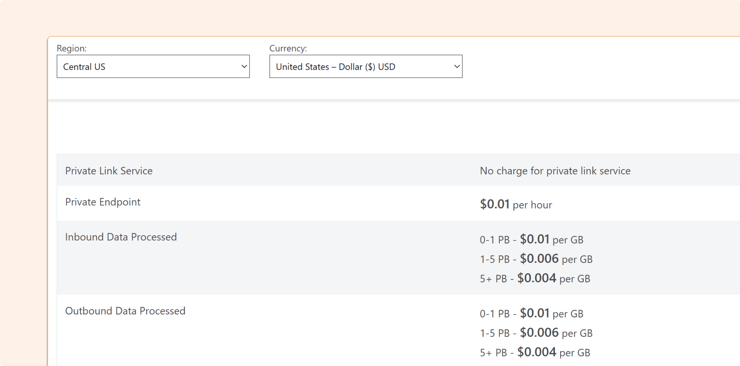The width and height of the screenshot is (740, 366).
Task: Open the Region dropdown
Action: coord(153,66)
